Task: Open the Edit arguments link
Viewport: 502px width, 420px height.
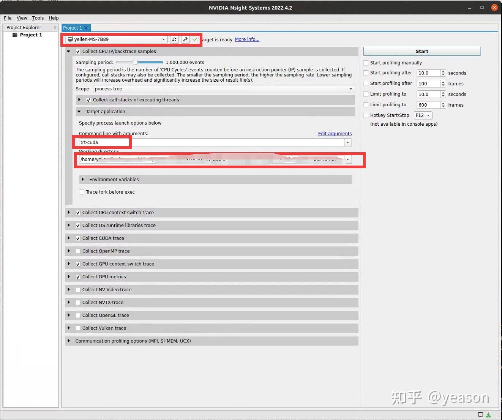Action: point(335,133)
